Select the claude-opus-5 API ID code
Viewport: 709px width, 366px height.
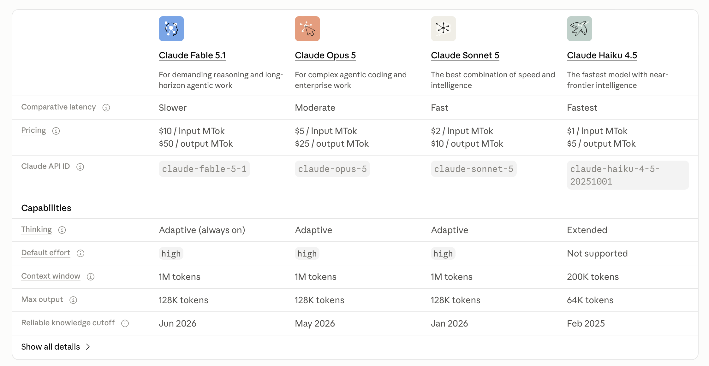click(x=332, y=169)
